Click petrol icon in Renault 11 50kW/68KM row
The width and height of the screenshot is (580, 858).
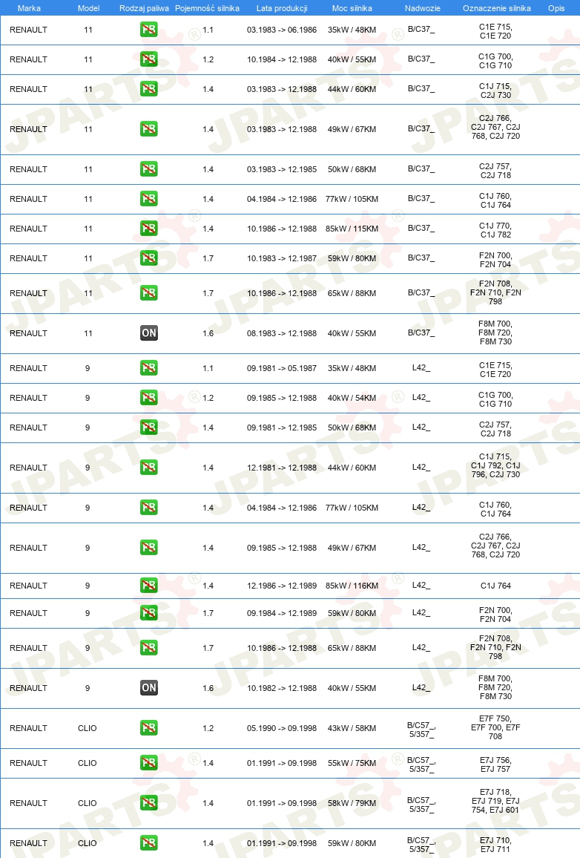pos(148,169)
